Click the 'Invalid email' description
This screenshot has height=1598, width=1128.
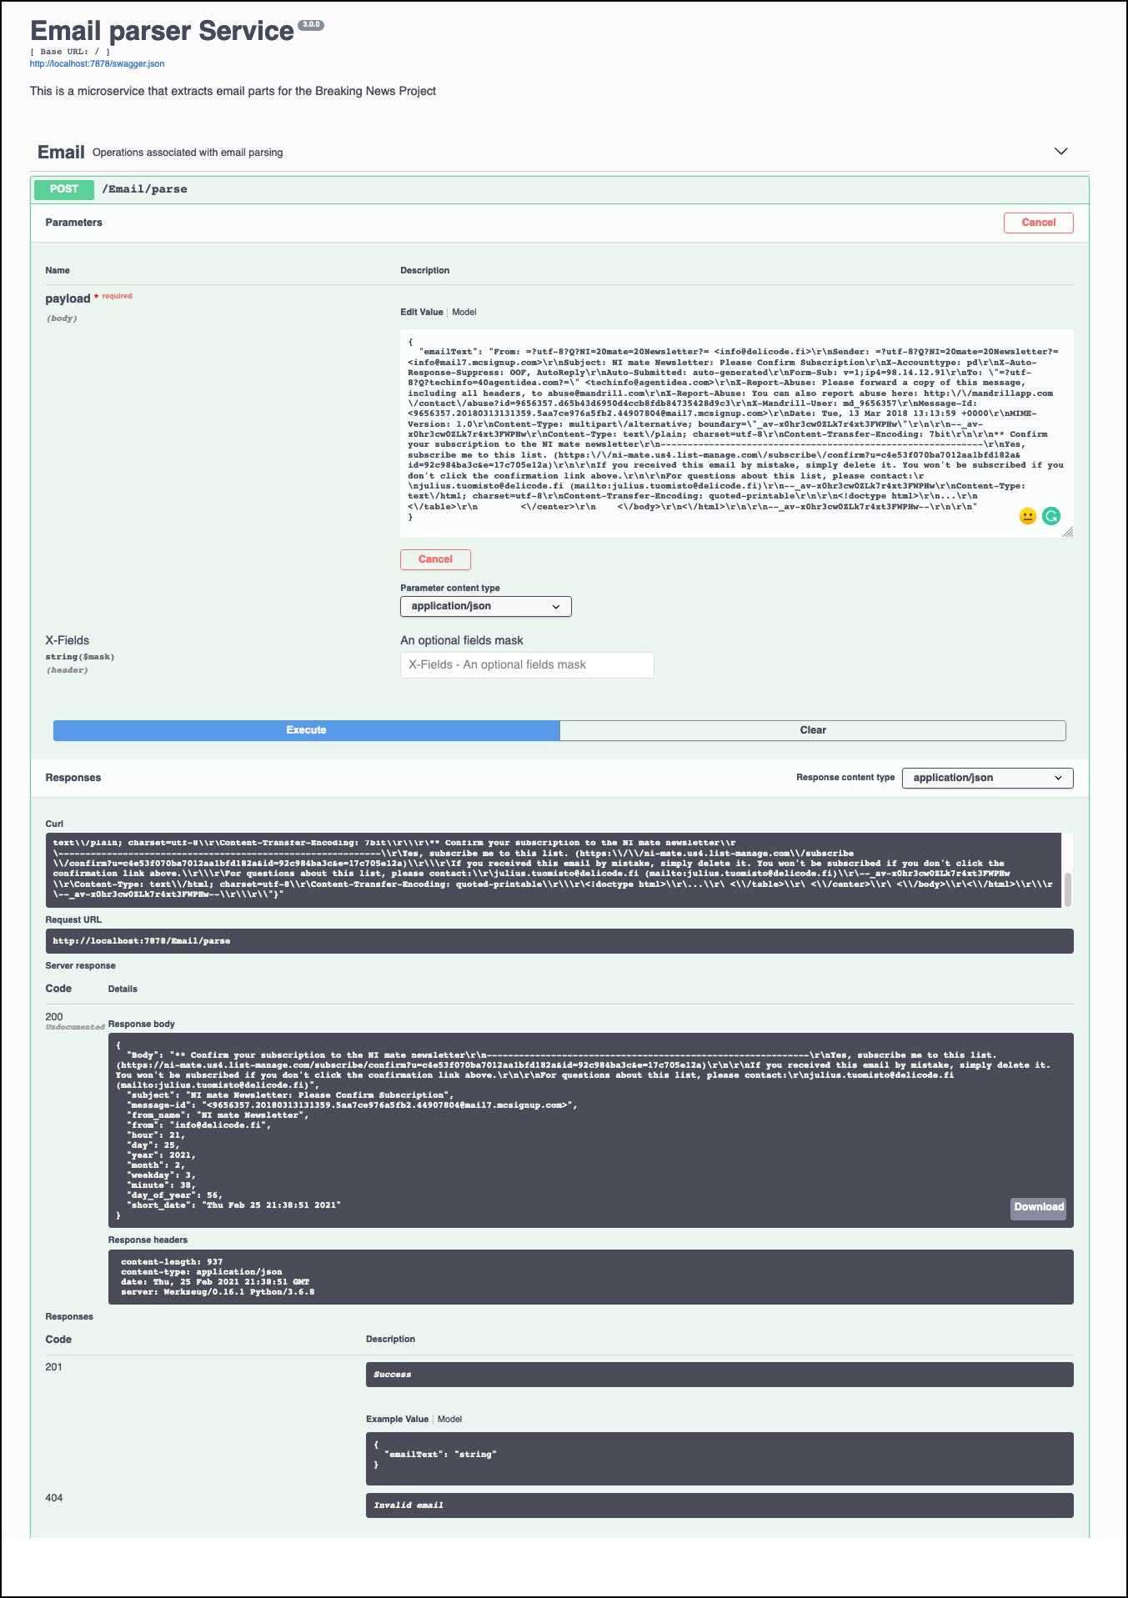[719, 1505]
